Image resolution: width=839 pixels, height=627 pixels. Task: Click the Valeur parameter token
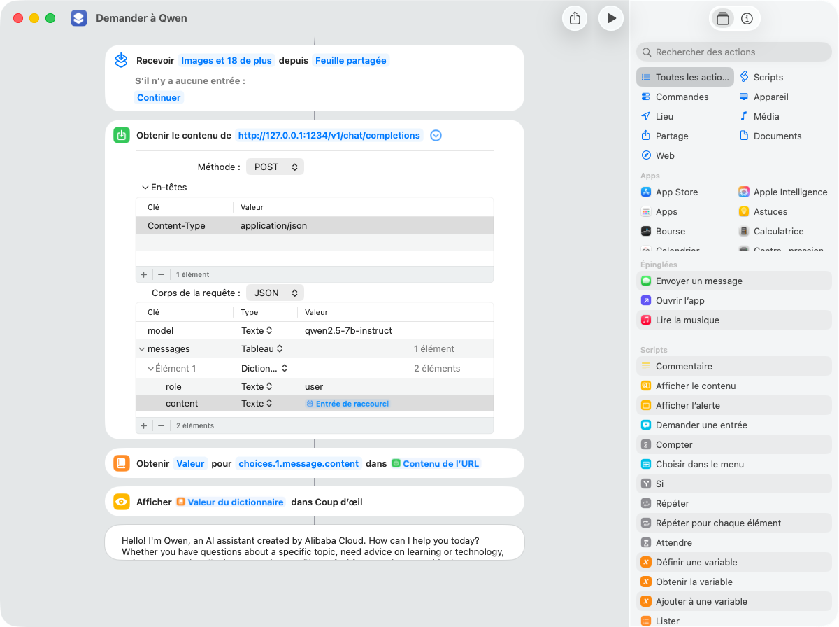tap(190, 463)
